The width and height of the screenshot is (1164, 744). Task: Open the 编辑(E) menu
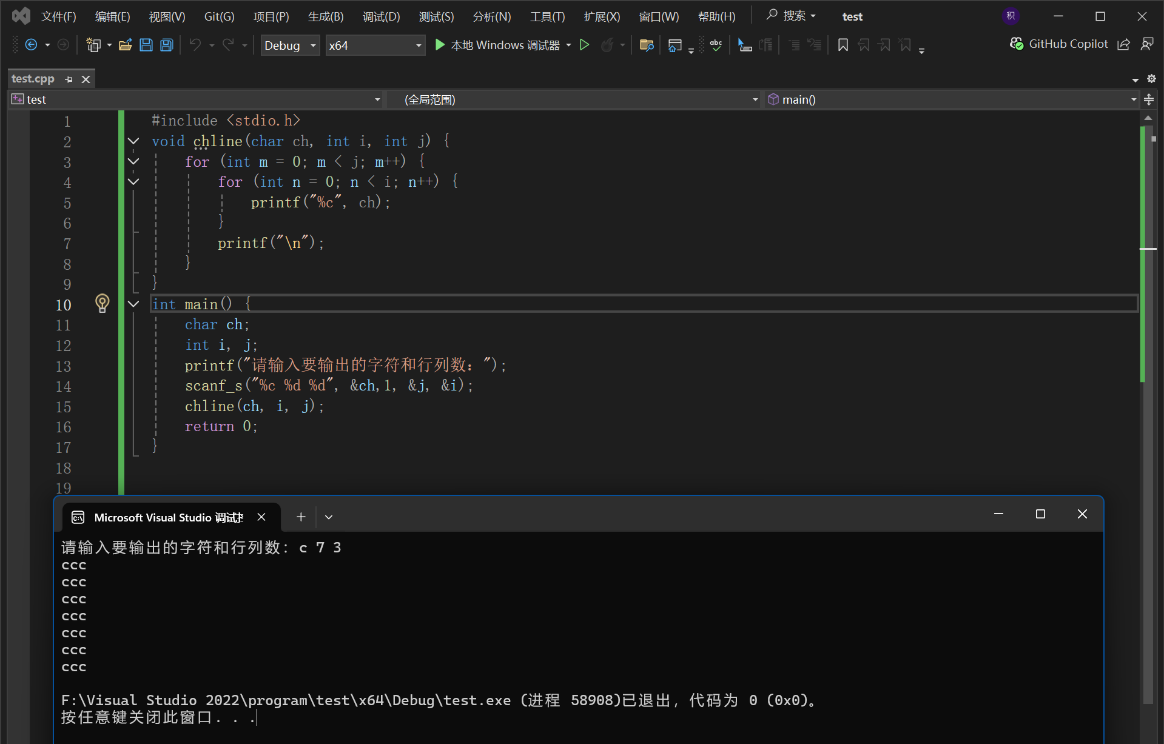pos(113,16)
